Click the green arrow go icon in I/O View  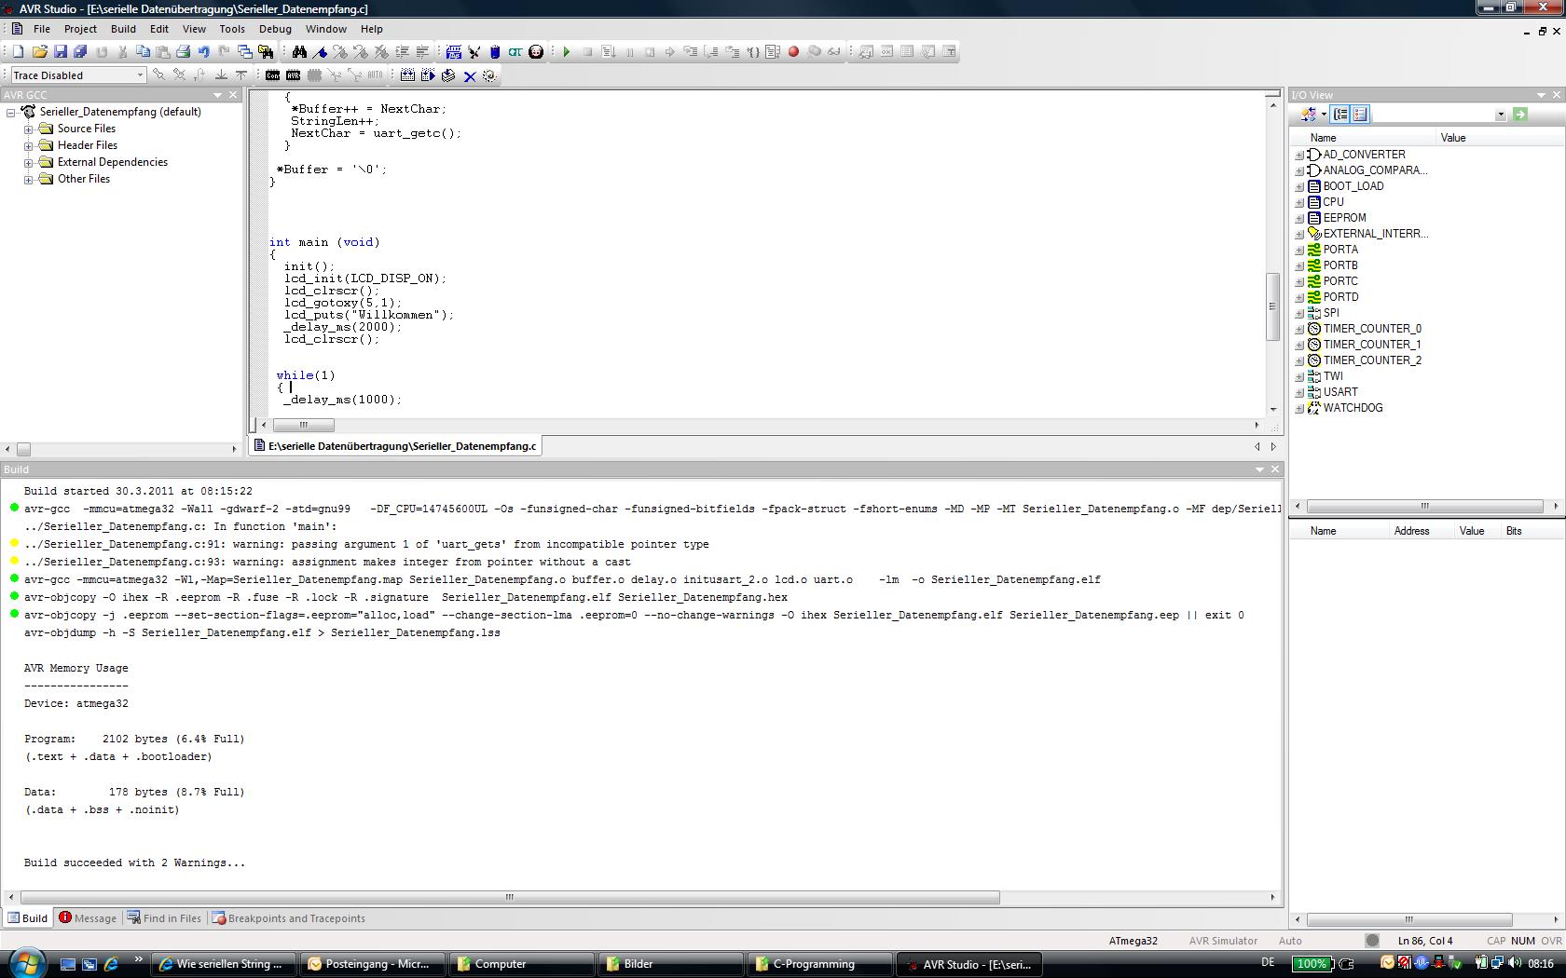coord(1520,114)
